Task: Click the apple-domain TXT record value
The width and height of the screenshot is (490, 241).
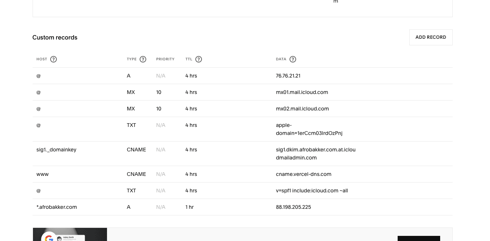Action: click(x=309, y=129)
